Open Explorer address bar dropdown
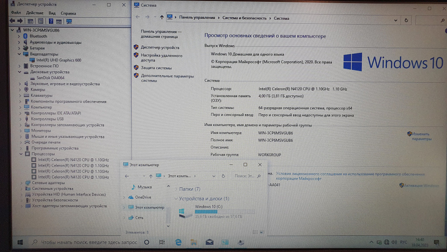 (214, 176)
